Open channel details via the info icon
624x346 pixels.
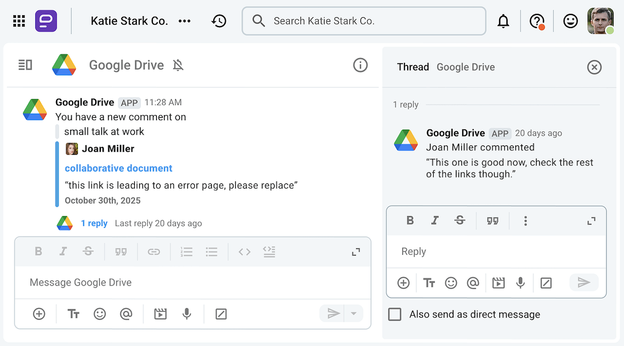pos(360,65)
